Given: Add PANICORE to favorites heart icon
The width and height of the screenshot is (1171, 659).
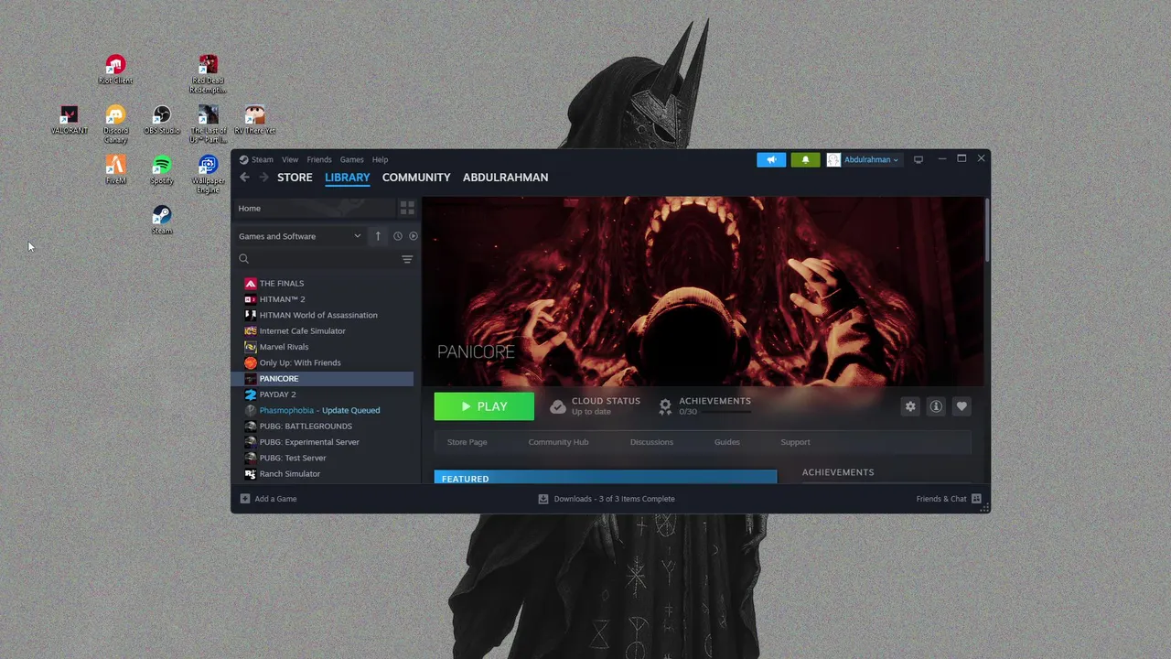Looking at the screenshot, I should [x=962, y=406].
